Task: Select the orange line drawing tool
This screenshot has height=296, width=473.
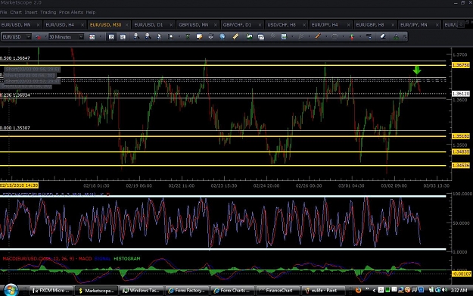Action: (x=318, y=36)
